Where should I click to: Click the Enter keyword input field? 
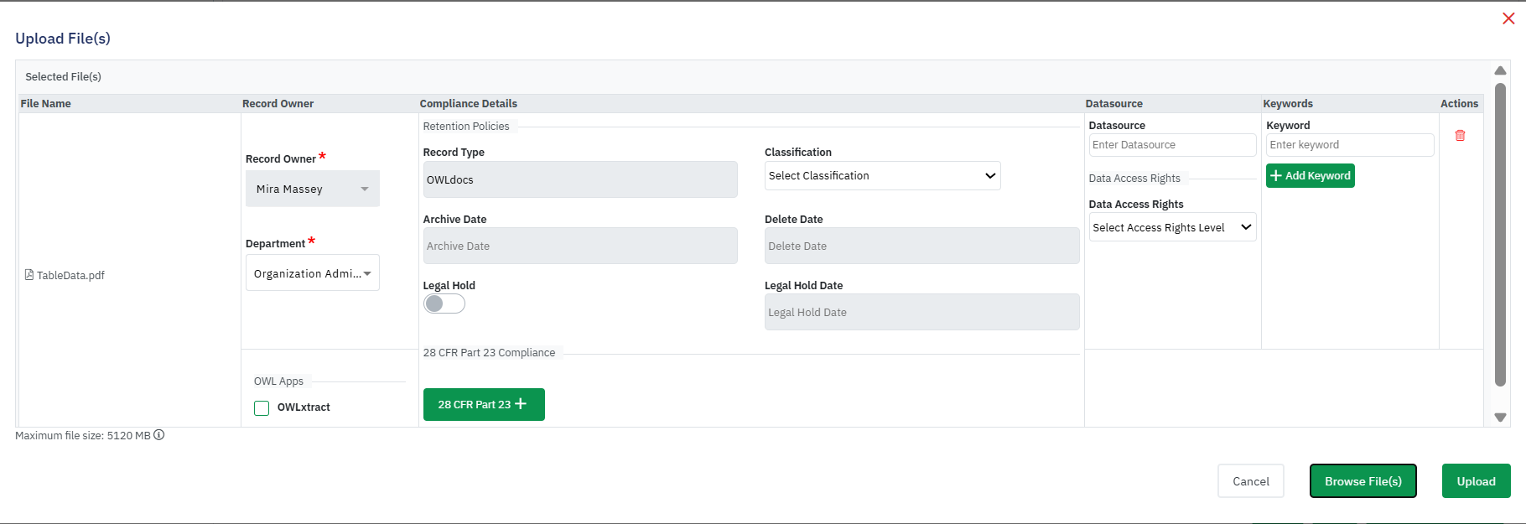[x=1350, y=145]
